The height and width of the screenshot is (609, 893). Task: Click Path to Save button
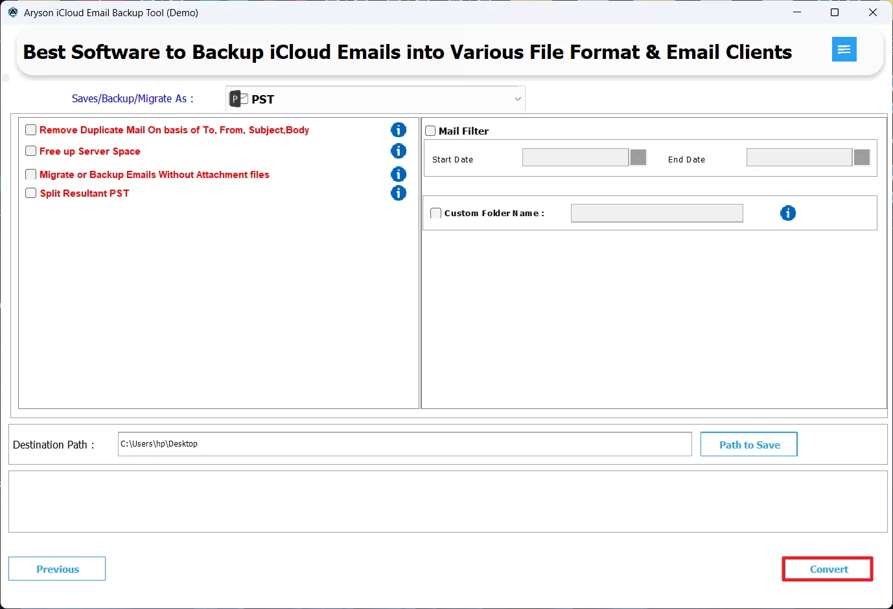pyautogui.click(x=749, y=445)
